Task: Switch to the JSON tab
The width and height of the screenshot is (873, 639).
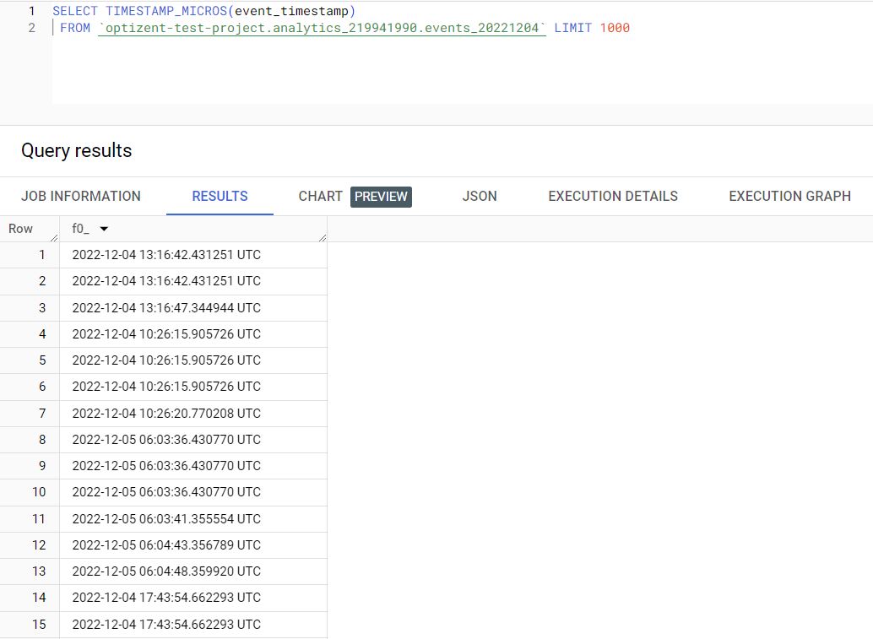Action: (x=479, y=196)
